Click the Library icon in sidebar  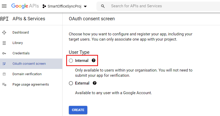point(4,43)
